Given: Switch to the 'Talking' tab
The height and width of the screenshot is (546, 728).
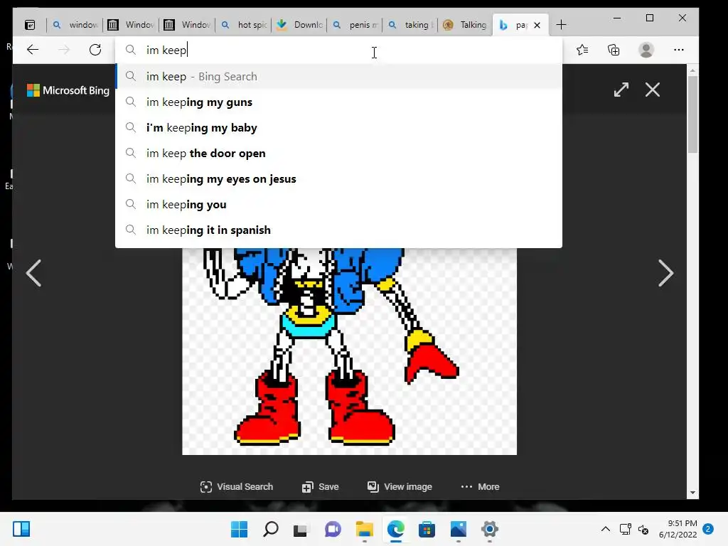Looking at the screenshot, I should (466, 25).
